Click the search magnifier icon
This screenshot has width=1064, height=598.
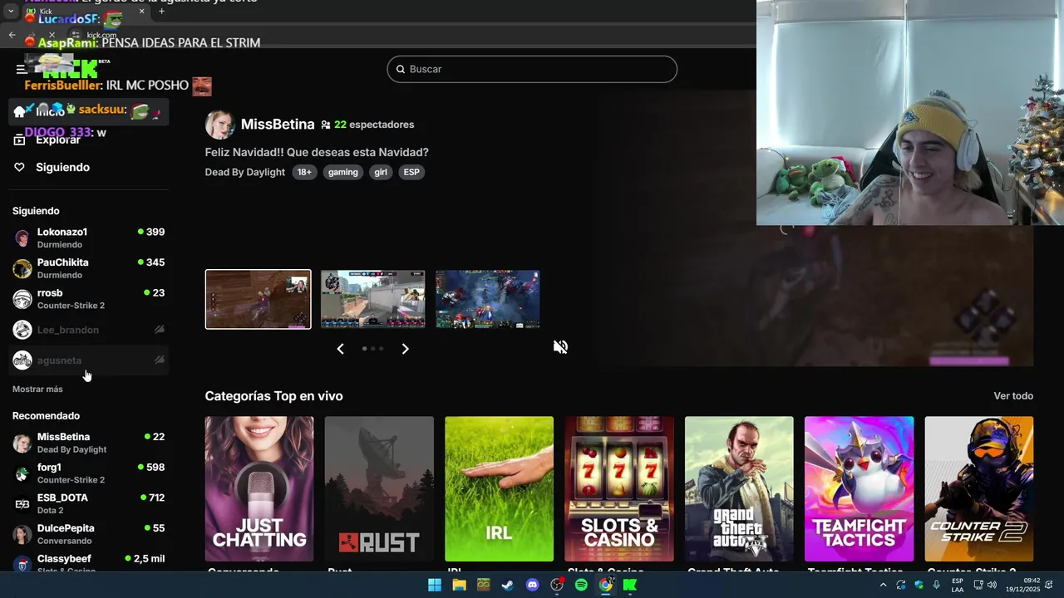(400, 69)
